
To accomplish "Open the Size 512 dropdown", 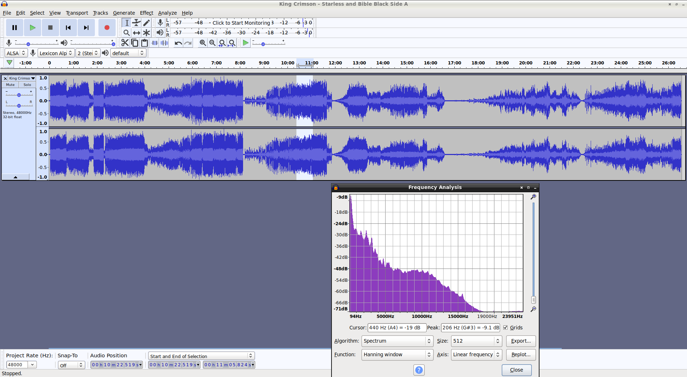I will pos(476,341).
